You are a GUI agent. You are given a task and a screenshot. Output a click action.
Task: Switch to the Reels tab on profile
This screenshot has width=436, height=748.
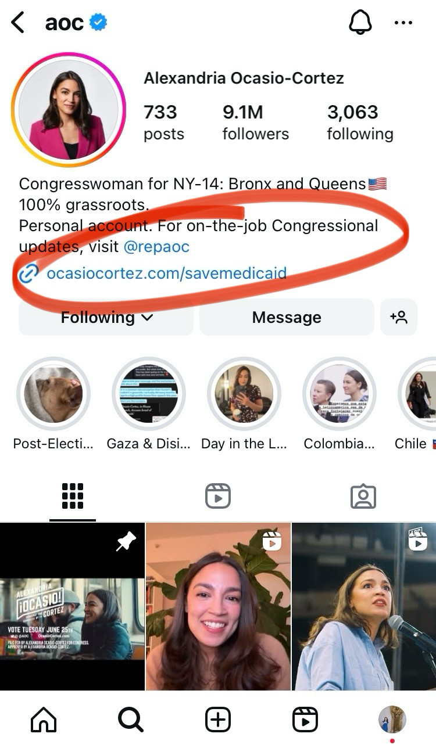(218, 497)
